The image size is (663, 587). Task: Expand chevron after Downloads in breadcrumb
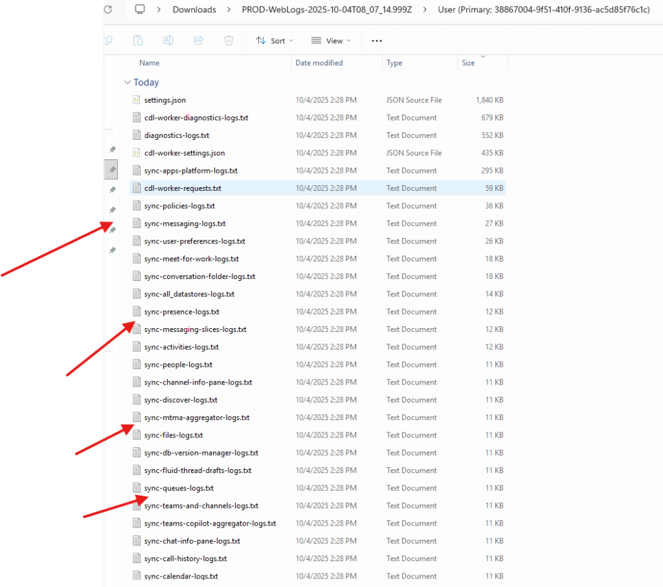tap(230, 10)
